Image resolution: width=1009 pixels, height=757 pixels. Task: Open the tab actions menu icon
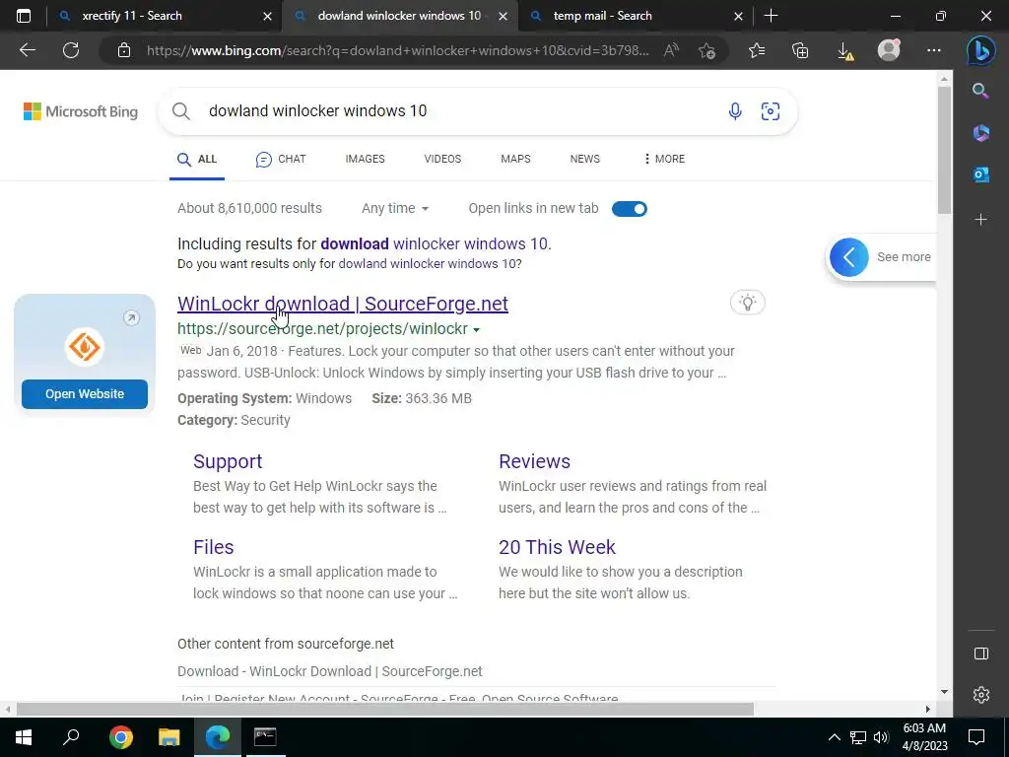tap(24, 16)
